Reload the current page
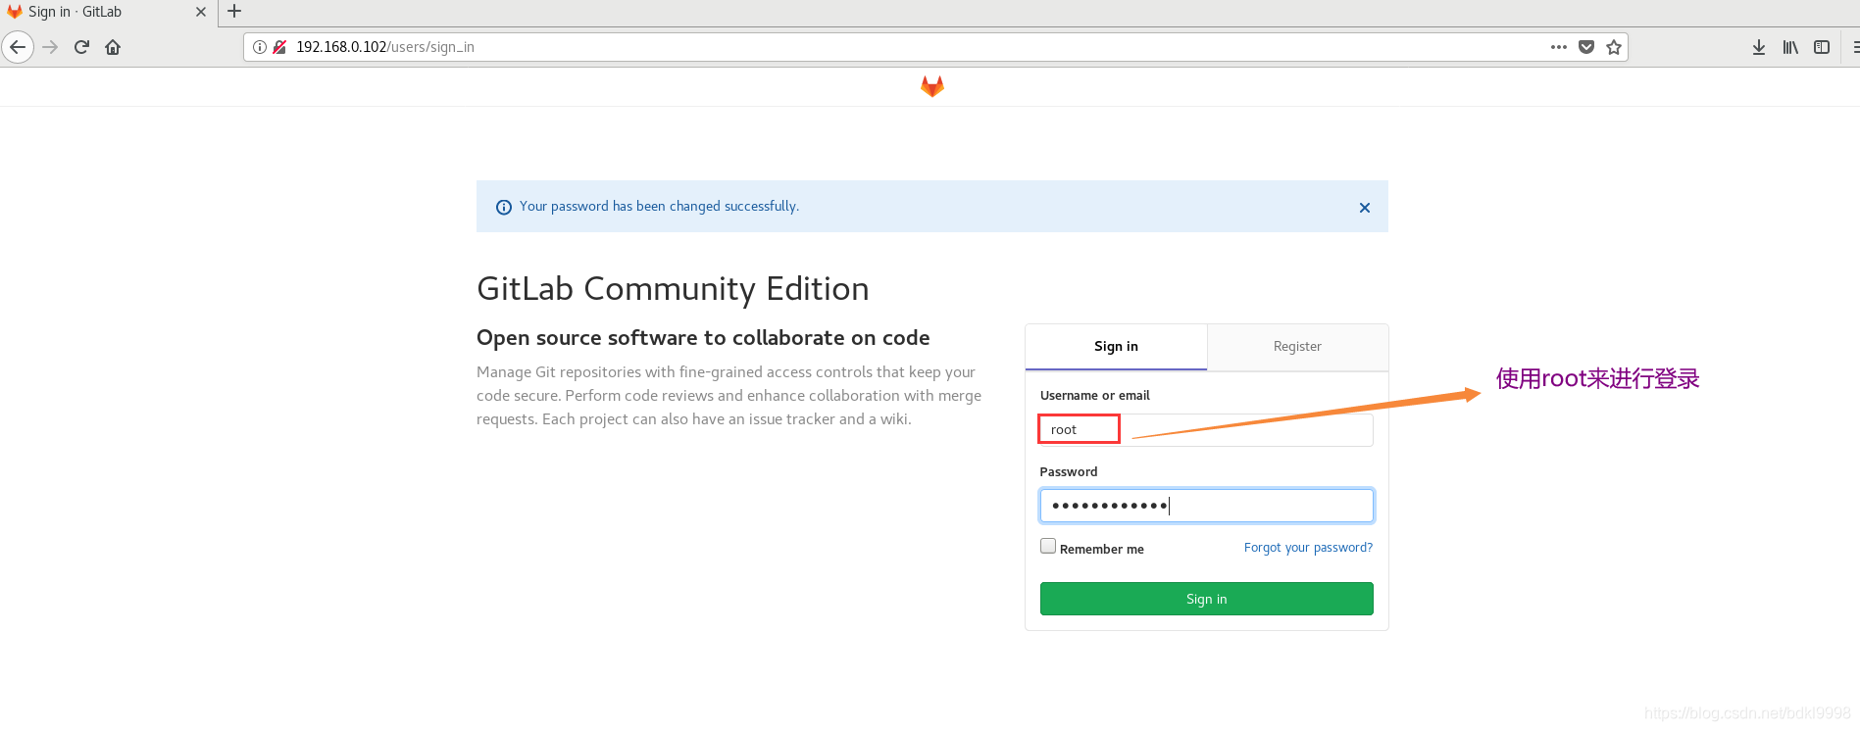The image size is (1860, 731). pos(82,47)
